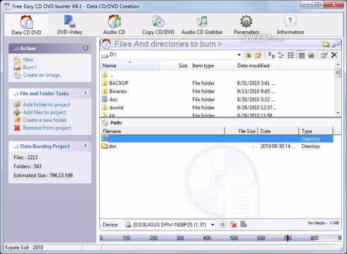The width and height of the screenshot is (347, 254).
Task: Collapse File and Folder Tasks panel
Action: tap(86, 93)
